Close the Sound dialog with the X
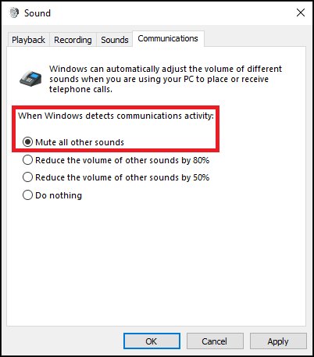This screenshot has width=314, height=357. [x=301, y=12]
